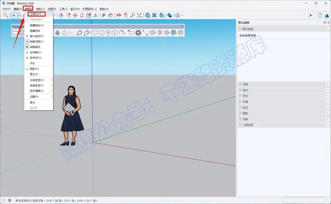Select the Zoom magnifier tool
The image size is (331, 204).
133,15
